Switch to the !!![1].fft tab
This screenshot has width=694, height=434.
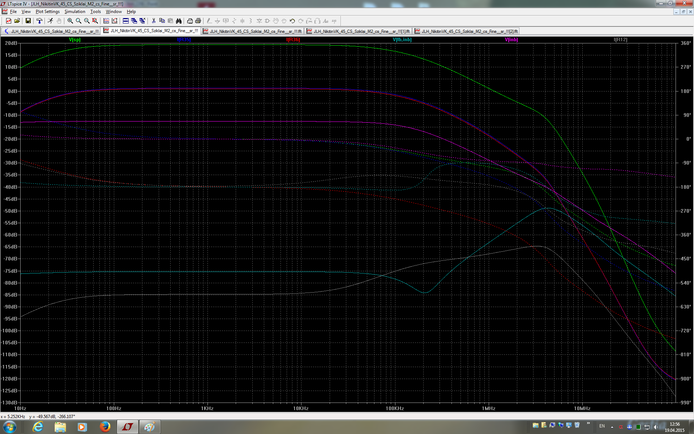point(358,31)
